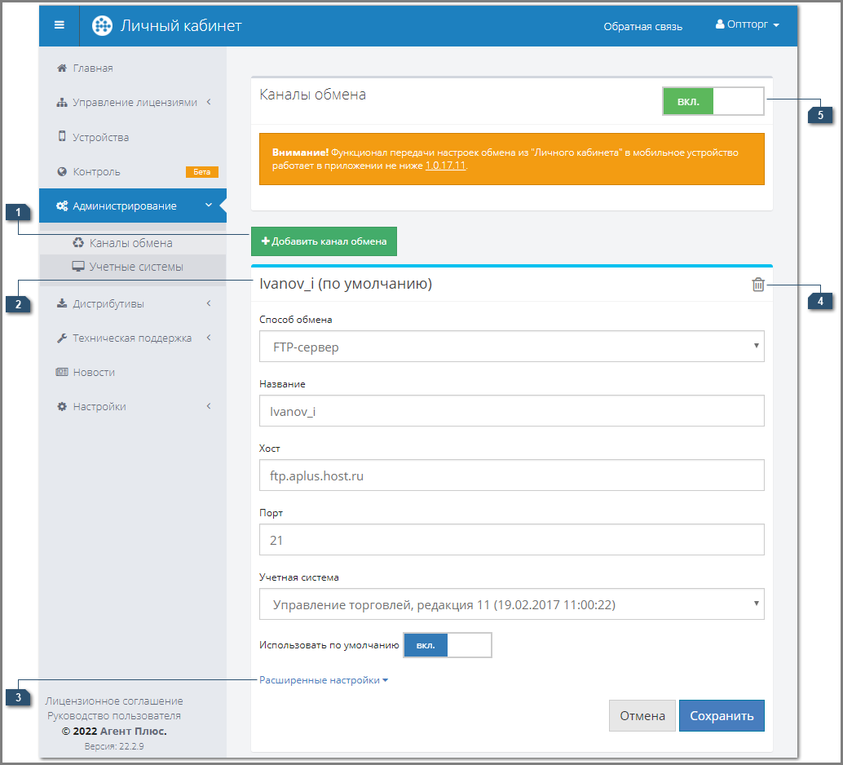Click the licenses hierarchy icon
Screen dimensions: 843x765
pos(62,102)
